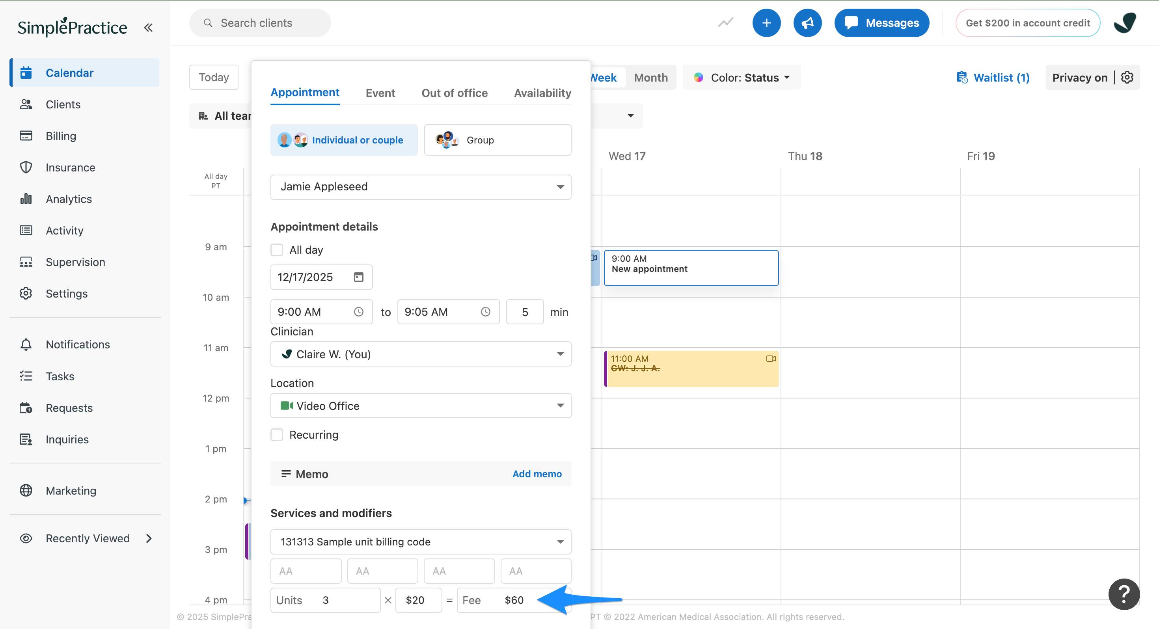This screenshot has width=1159, height=629.
Task: Click clock icon in end time field
Action: click(x=485, y=311)
